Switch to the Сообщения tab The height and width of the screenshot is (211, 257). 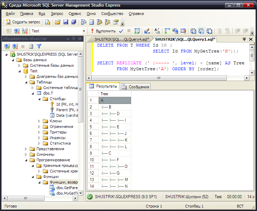tap(136, 87)
